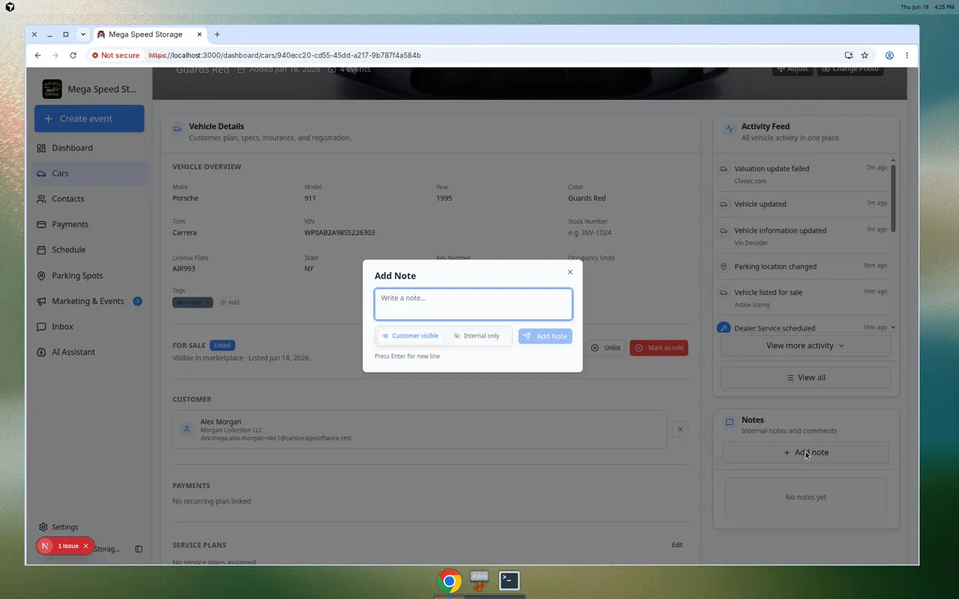Screen dimensions: 959x599
Task: Click the Write a note text field
Action: 474,304
